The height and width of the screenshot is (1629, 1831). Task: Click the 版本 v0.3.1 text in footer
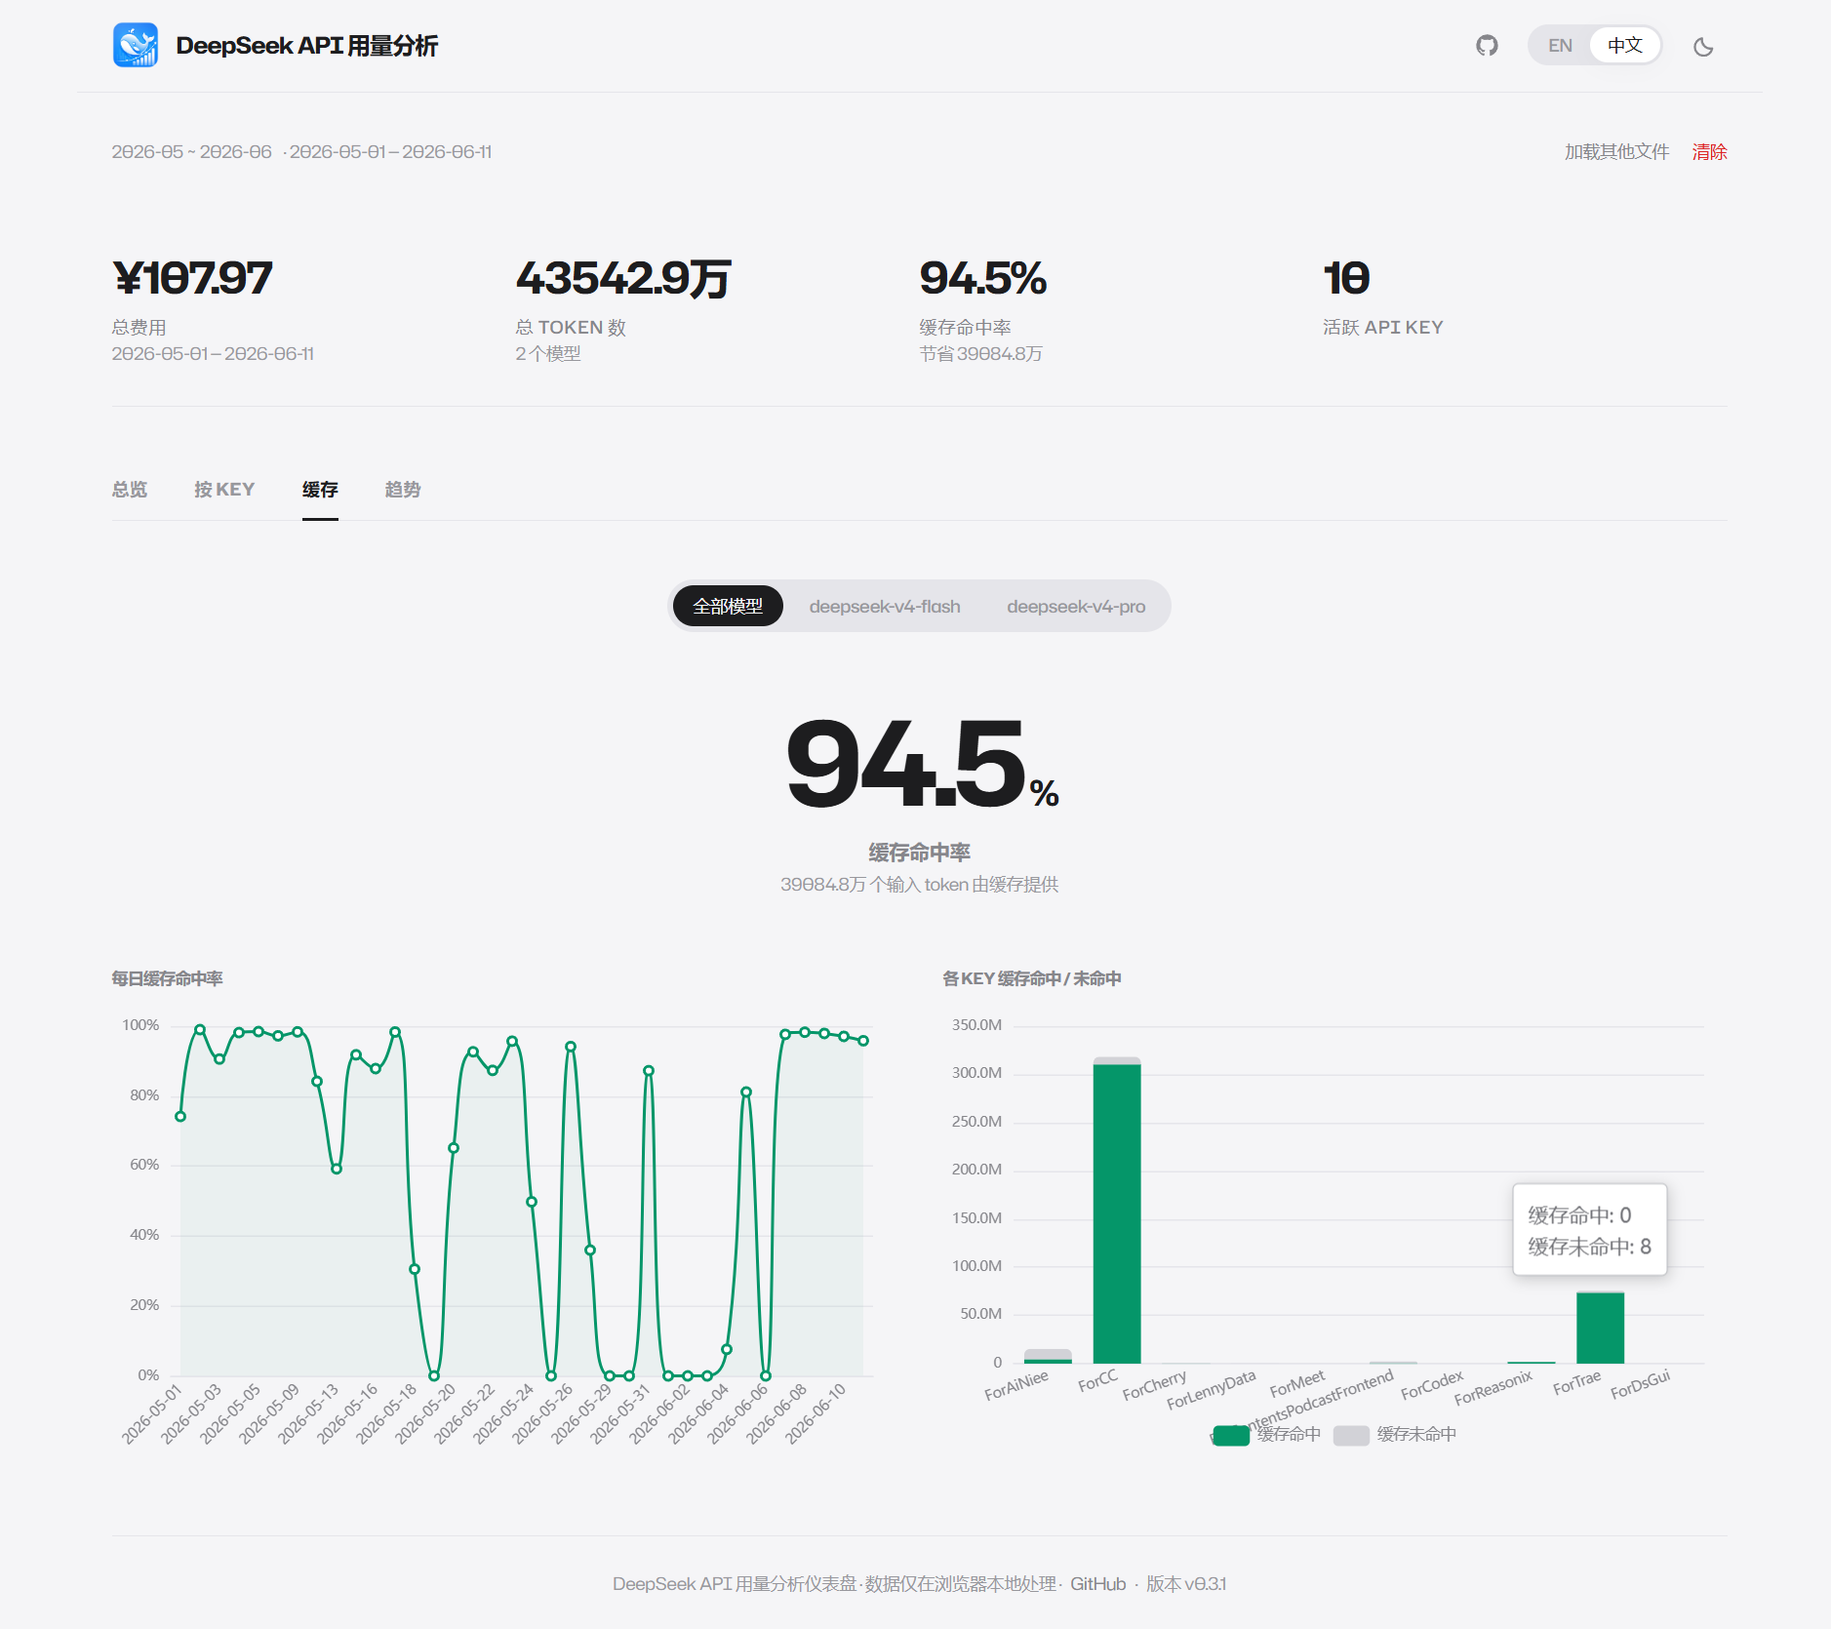[1186, 1584]
